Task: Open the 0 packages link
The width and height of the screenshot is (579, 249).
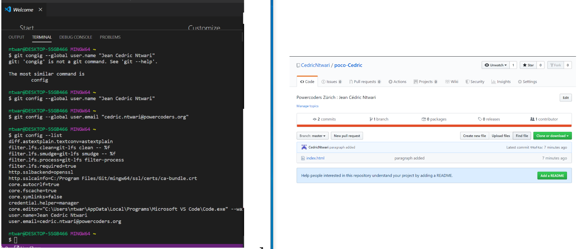Action: coord(434,119)
